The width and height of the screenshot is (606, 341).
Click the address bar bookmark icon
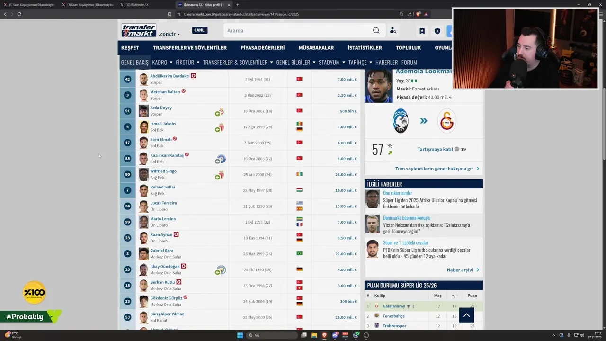click(x=169, y=14)
